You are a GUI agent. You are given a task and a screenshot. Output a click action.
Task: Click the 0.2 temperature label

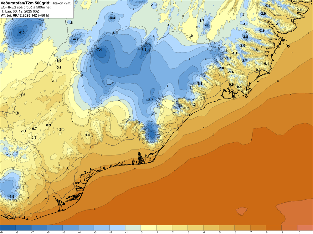[x=49, y=65]
